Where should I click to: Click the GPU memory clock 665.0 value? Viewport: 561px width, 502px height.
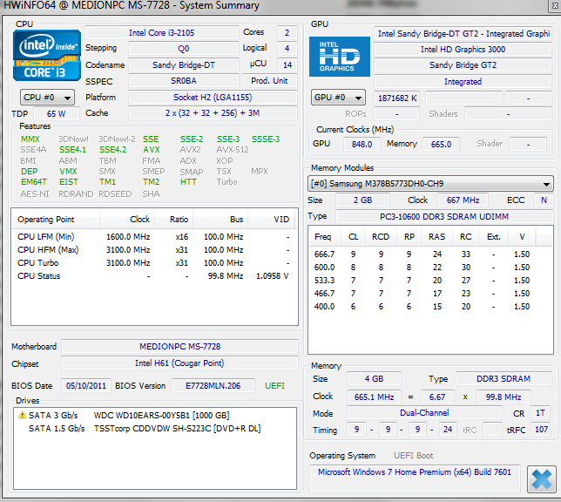tap(441, 145)
